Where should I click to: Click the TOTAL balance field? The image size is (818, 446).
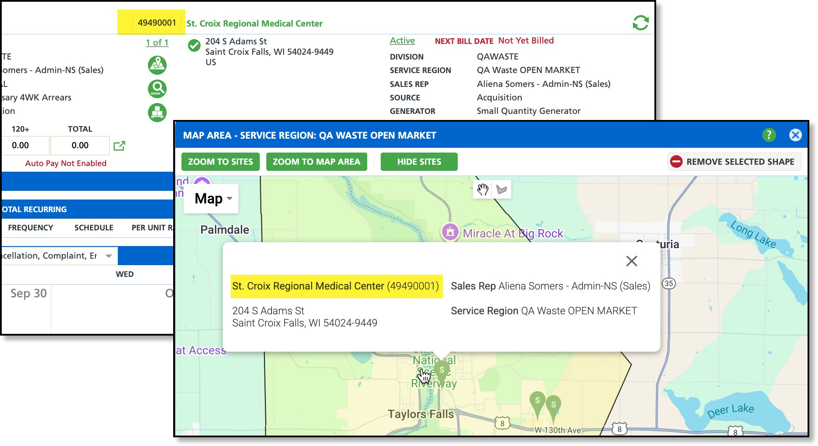pyautogui.click(x=80, y=146)
